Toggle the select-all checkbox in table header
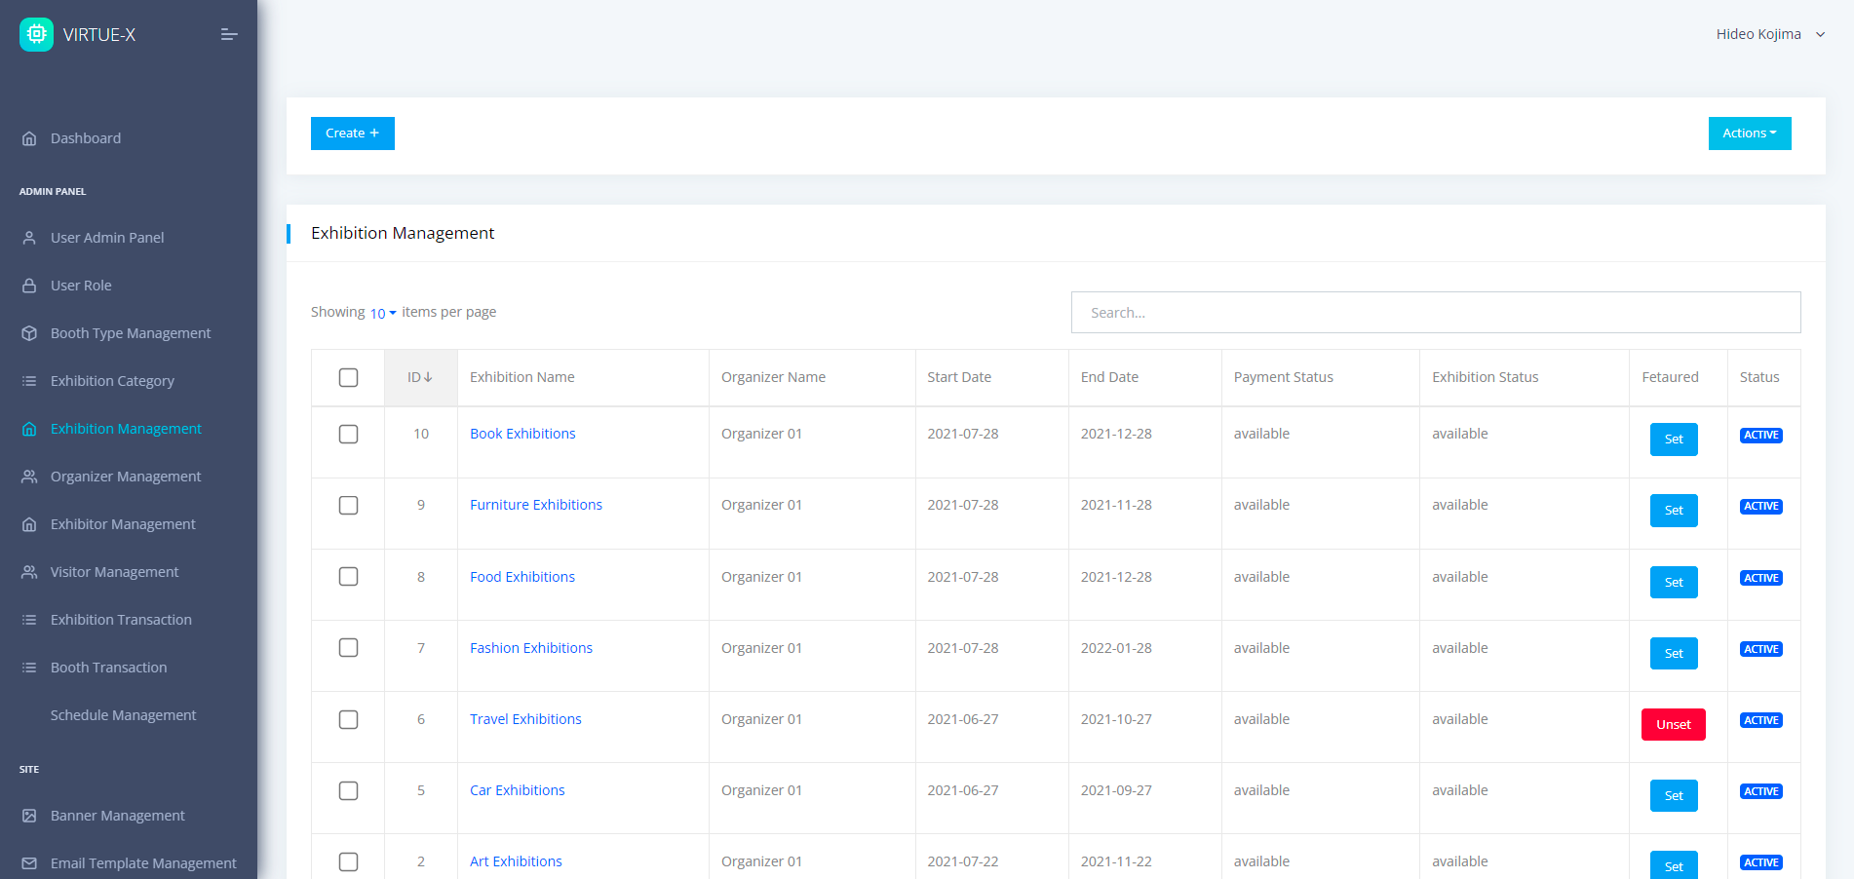The image size is (1854, 879). [x=348, y=377]
